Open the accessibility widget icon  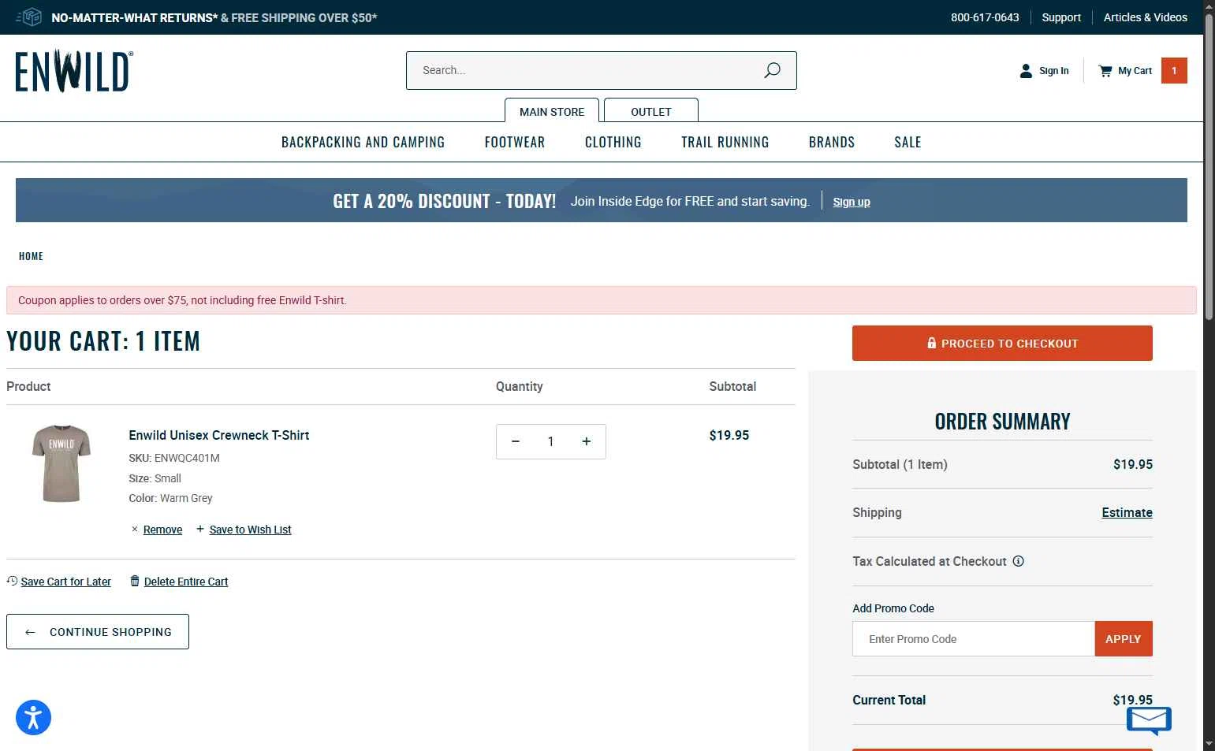[x=33, y=717]
